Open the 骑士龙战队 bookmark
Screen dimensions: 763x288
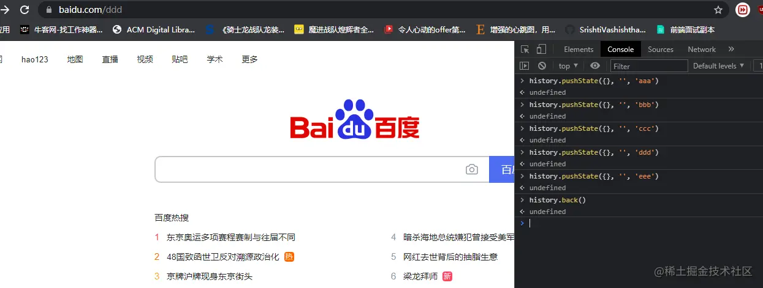tap(245, 29)
